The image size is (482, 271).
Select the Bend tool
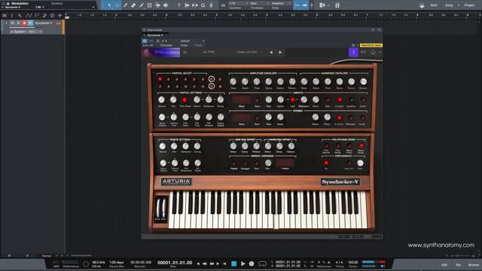pyautogui.click(x=157, y=5)
